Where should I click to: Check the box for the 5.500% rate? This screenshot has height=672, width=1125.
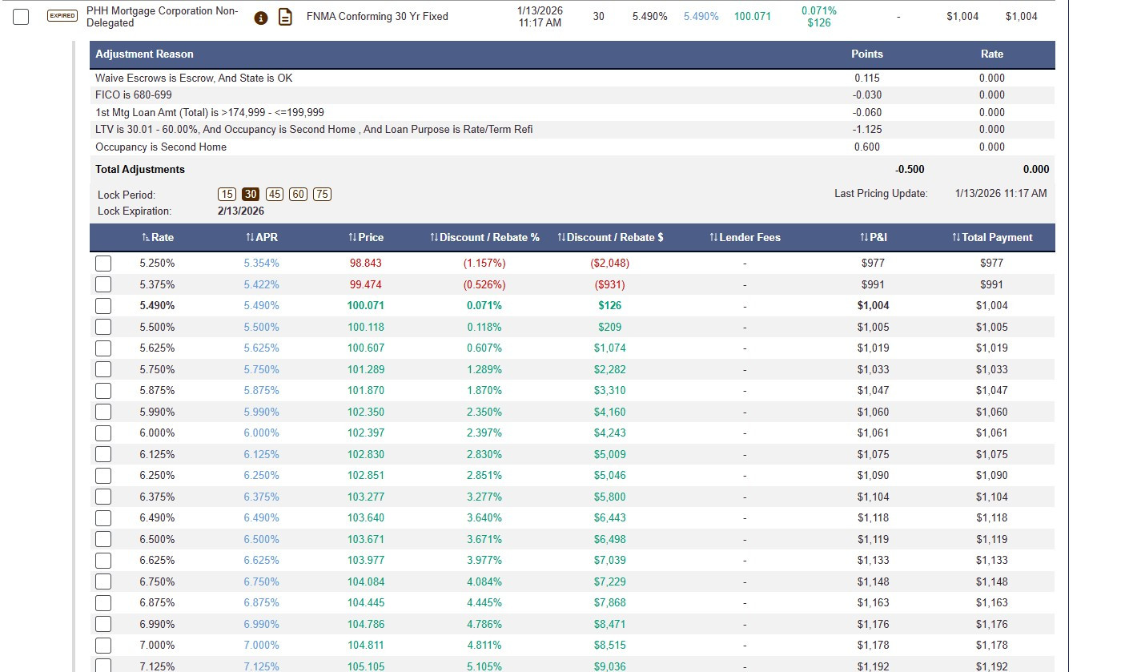point(103,327)
